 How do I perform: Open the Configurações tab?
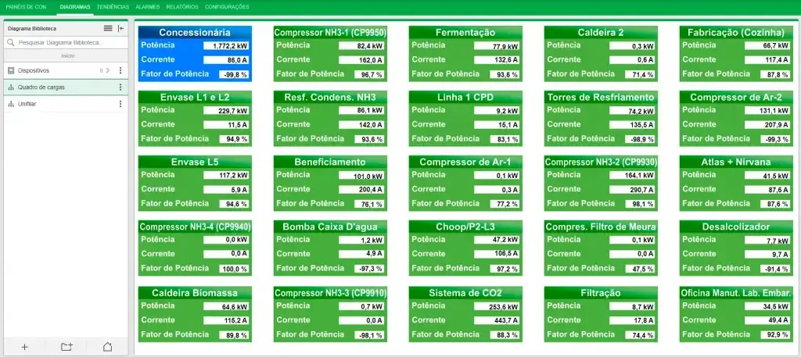(x=227, y=7)
